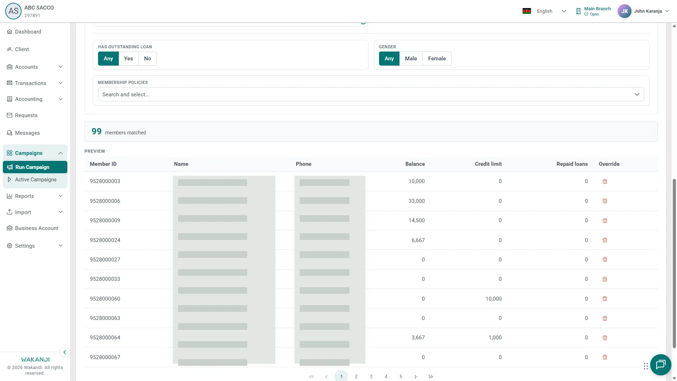This screenshot has height=381, width=677.
Task: Click the override delete icon for member 9528000024
Action: click(605, 240)
